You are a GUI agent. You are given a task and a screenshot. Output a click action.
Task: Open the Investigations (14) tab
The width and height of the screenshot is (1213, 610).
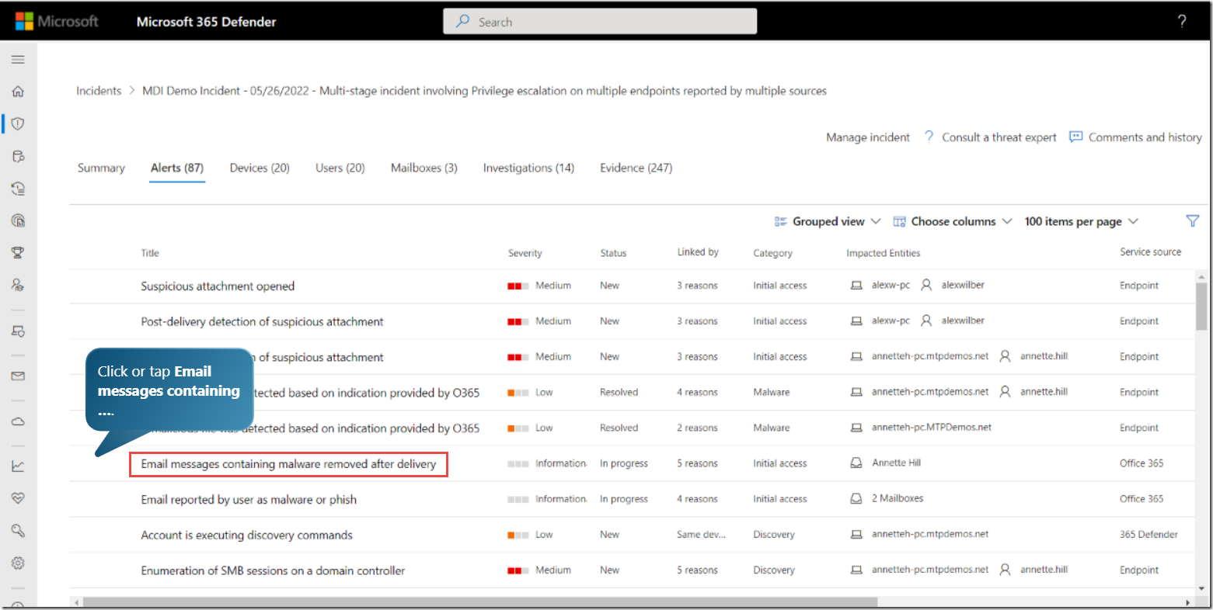(x=528, y=168)
